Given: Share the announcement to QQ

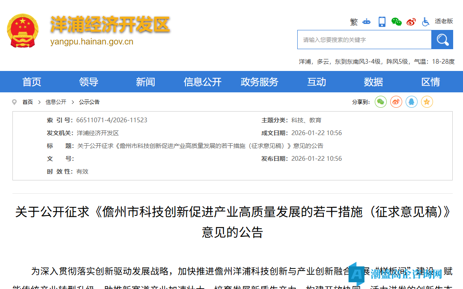Looking at the screenshot, I should tap(411, 102).
